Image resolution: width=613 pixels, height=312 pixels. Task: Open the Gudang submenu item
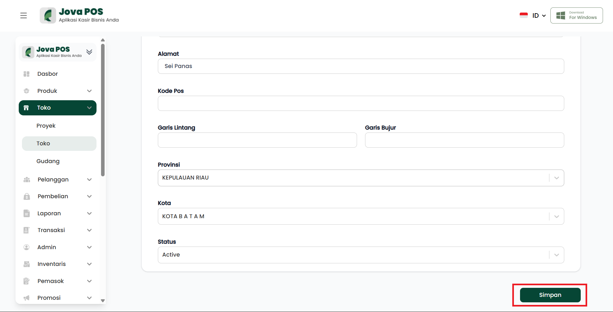point(48,161)
